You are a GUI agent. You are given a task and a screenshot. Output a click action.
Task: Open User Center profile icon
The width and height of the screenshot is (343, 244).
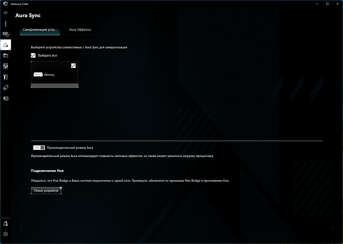6,223
